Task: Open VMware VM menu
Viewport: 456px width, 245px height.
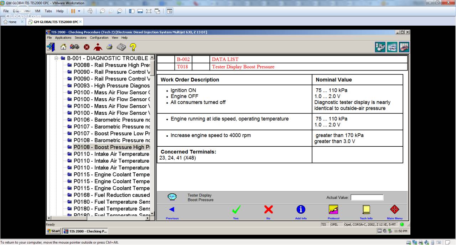Action: coord(37,11)
